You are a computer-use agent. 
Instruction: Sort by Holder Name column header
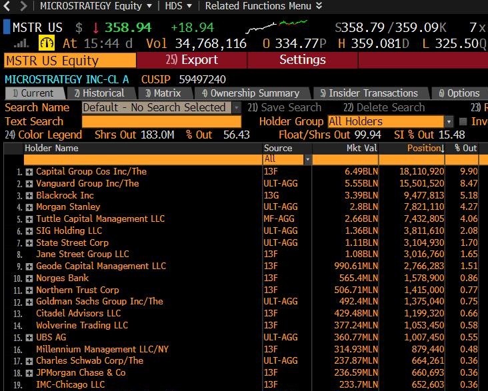pyautogui.click(x=51, y=148)
